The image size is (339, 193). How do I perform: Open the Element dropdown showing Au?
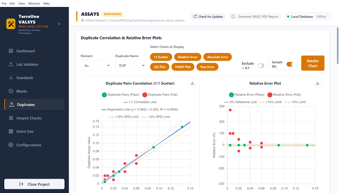click(96, 66)
